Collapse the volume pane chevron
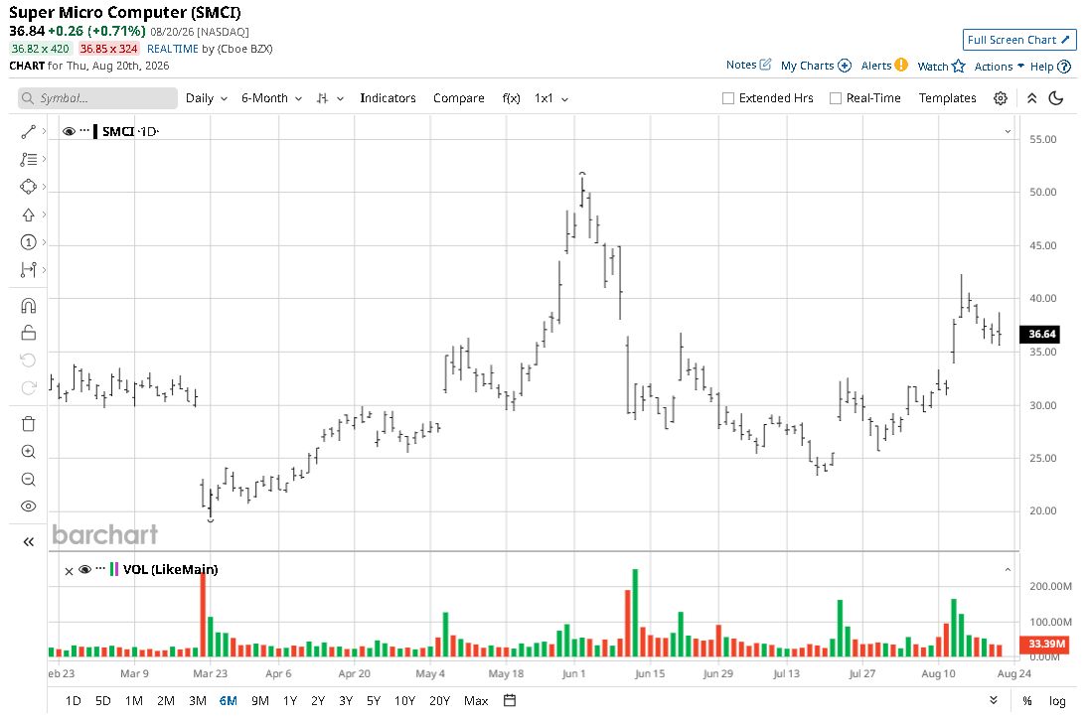 point(1008,569)
